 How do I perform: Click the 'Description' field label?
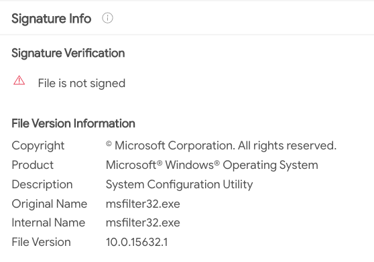42,184
